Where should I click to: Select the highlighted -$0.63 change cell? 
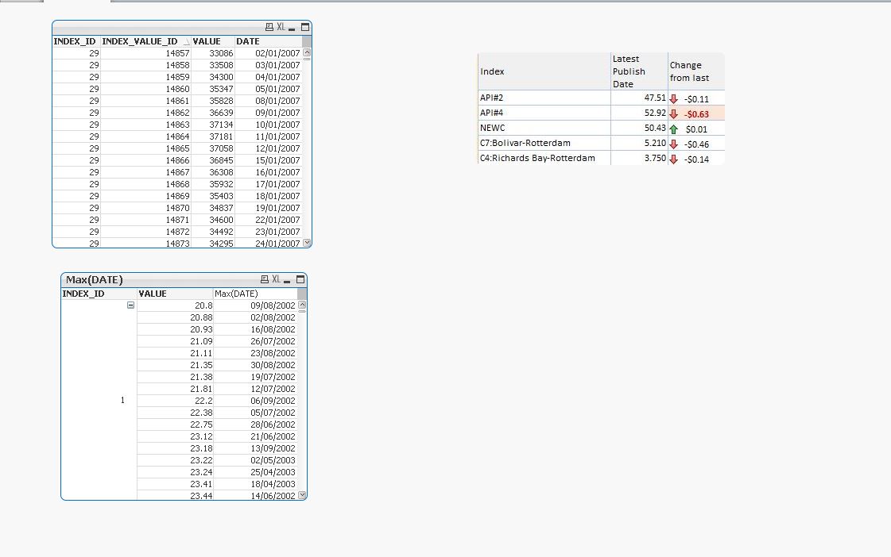pyautogui.click(x=696, y=113)
